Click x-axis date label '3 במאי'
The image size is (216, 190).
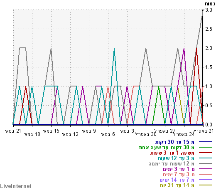[127, 131]
